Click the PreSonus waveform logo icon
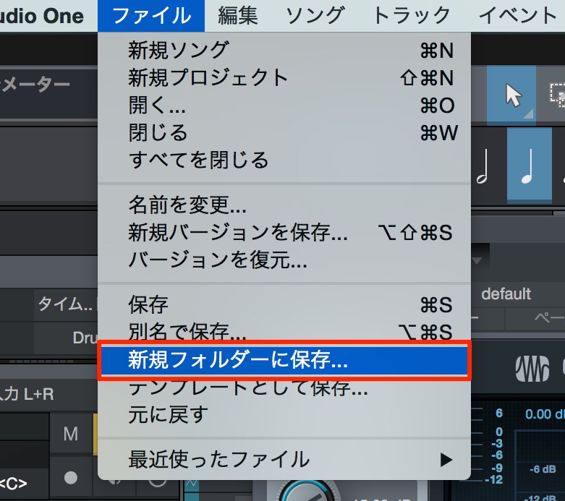Viewport: 565px width, 501px height. [532, 369]
